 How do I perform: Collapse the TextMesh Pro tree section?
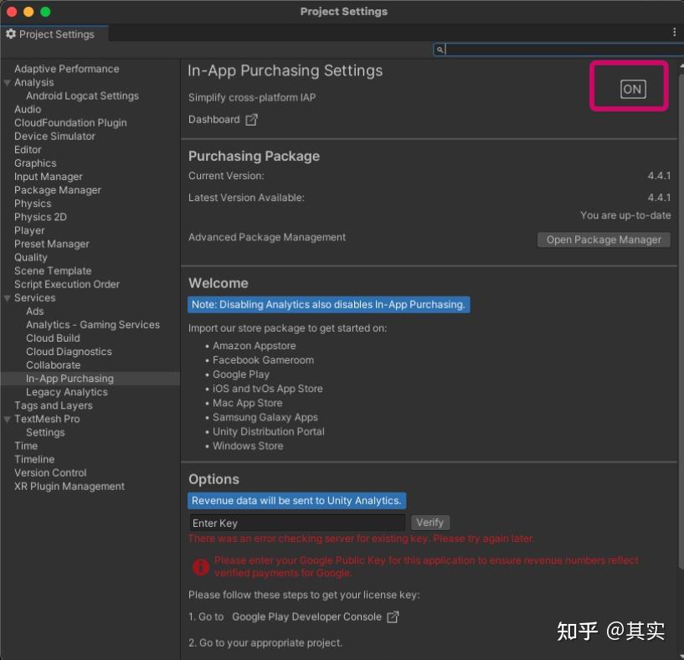pyautogui.click(x=7, y=419)
